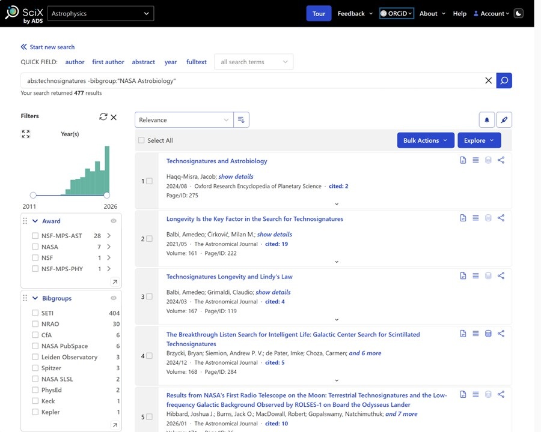541x432 pixels.
Task: Collapse the Award facet section
Action: (x=35, y=221)
